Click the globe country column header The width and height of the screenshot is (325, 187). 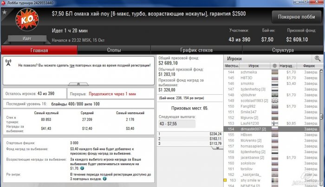point(275,66)
